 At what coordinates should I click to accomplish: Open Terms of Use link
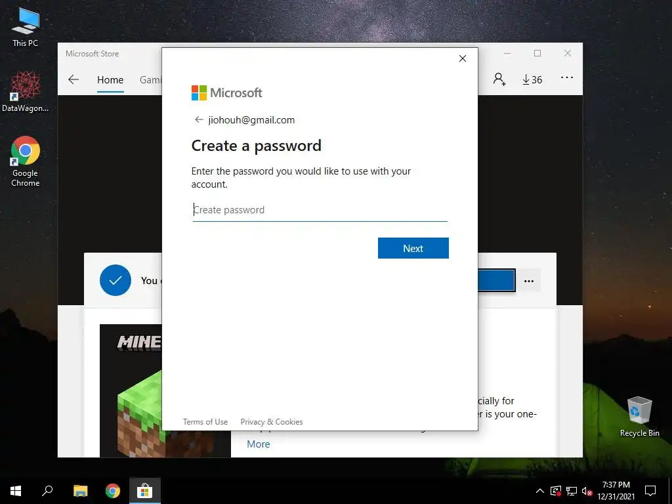205,422
